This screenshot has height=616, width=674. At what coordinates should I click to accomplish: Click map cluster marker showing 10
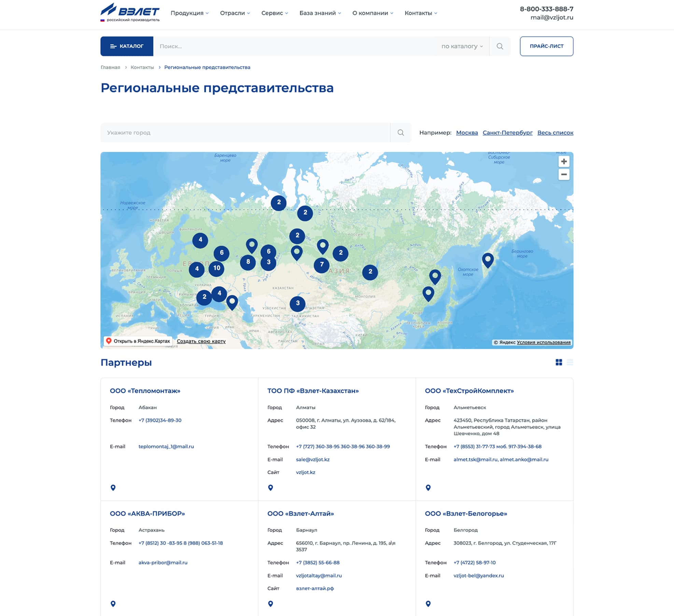tap(216, 268)
